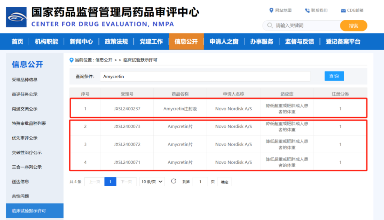
Task: Click 上一页 previous page button
Action: pyautogui.click(x=94, y=182)
